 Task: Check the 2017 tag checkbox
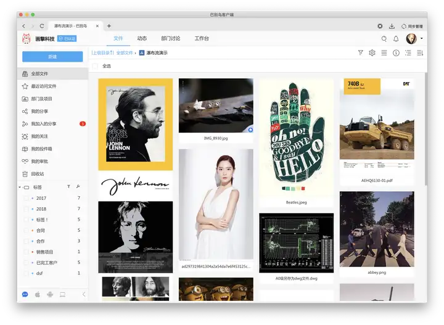tap(26, 198)
